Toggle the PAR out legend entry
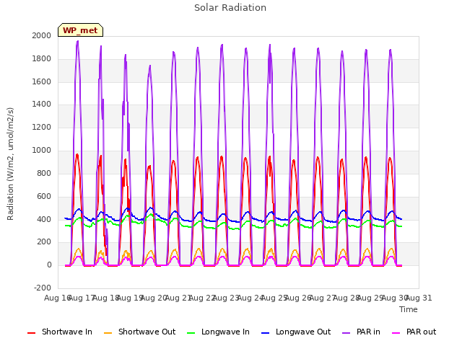This screenshot has width=462, height=346. click(x=414, y=332)
